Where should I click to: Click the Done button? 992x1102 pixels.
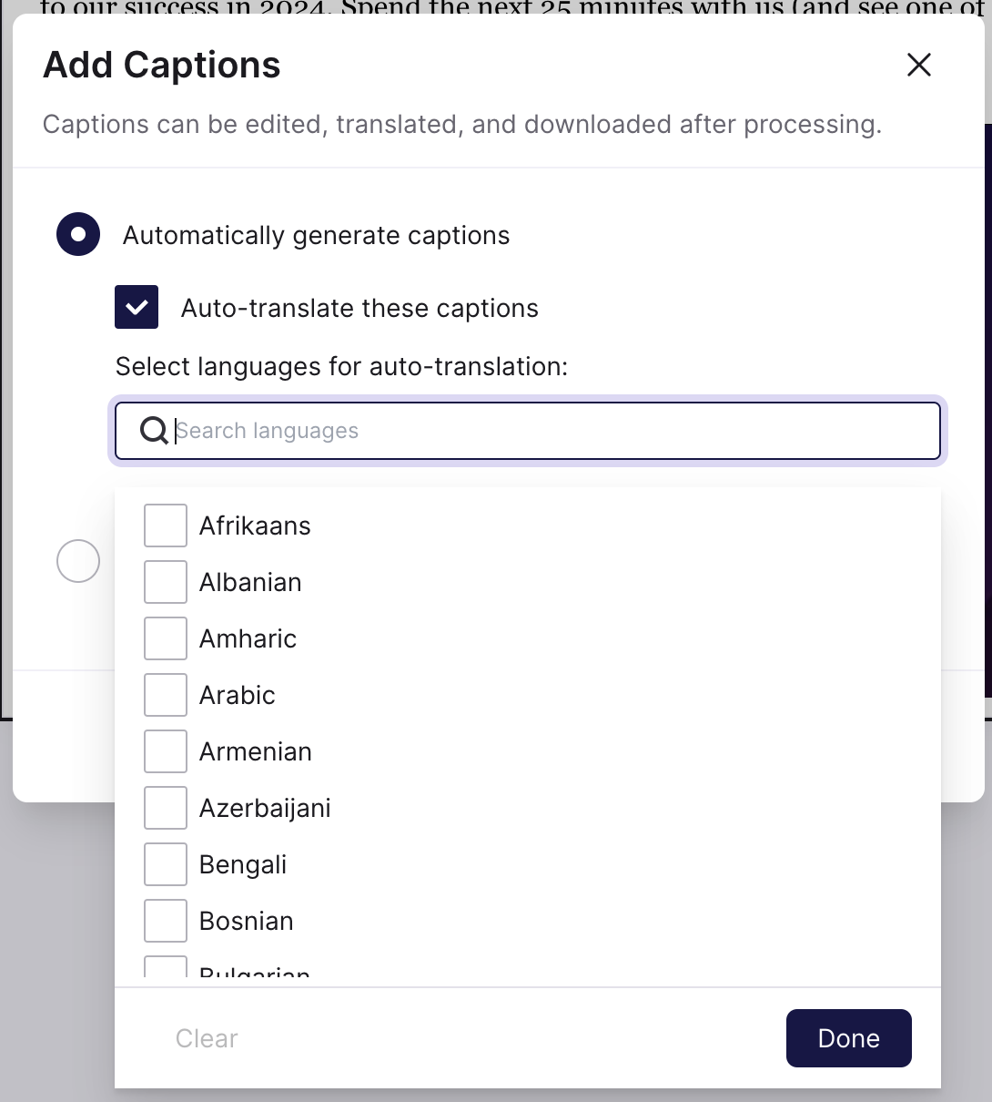click(849, 1038)
